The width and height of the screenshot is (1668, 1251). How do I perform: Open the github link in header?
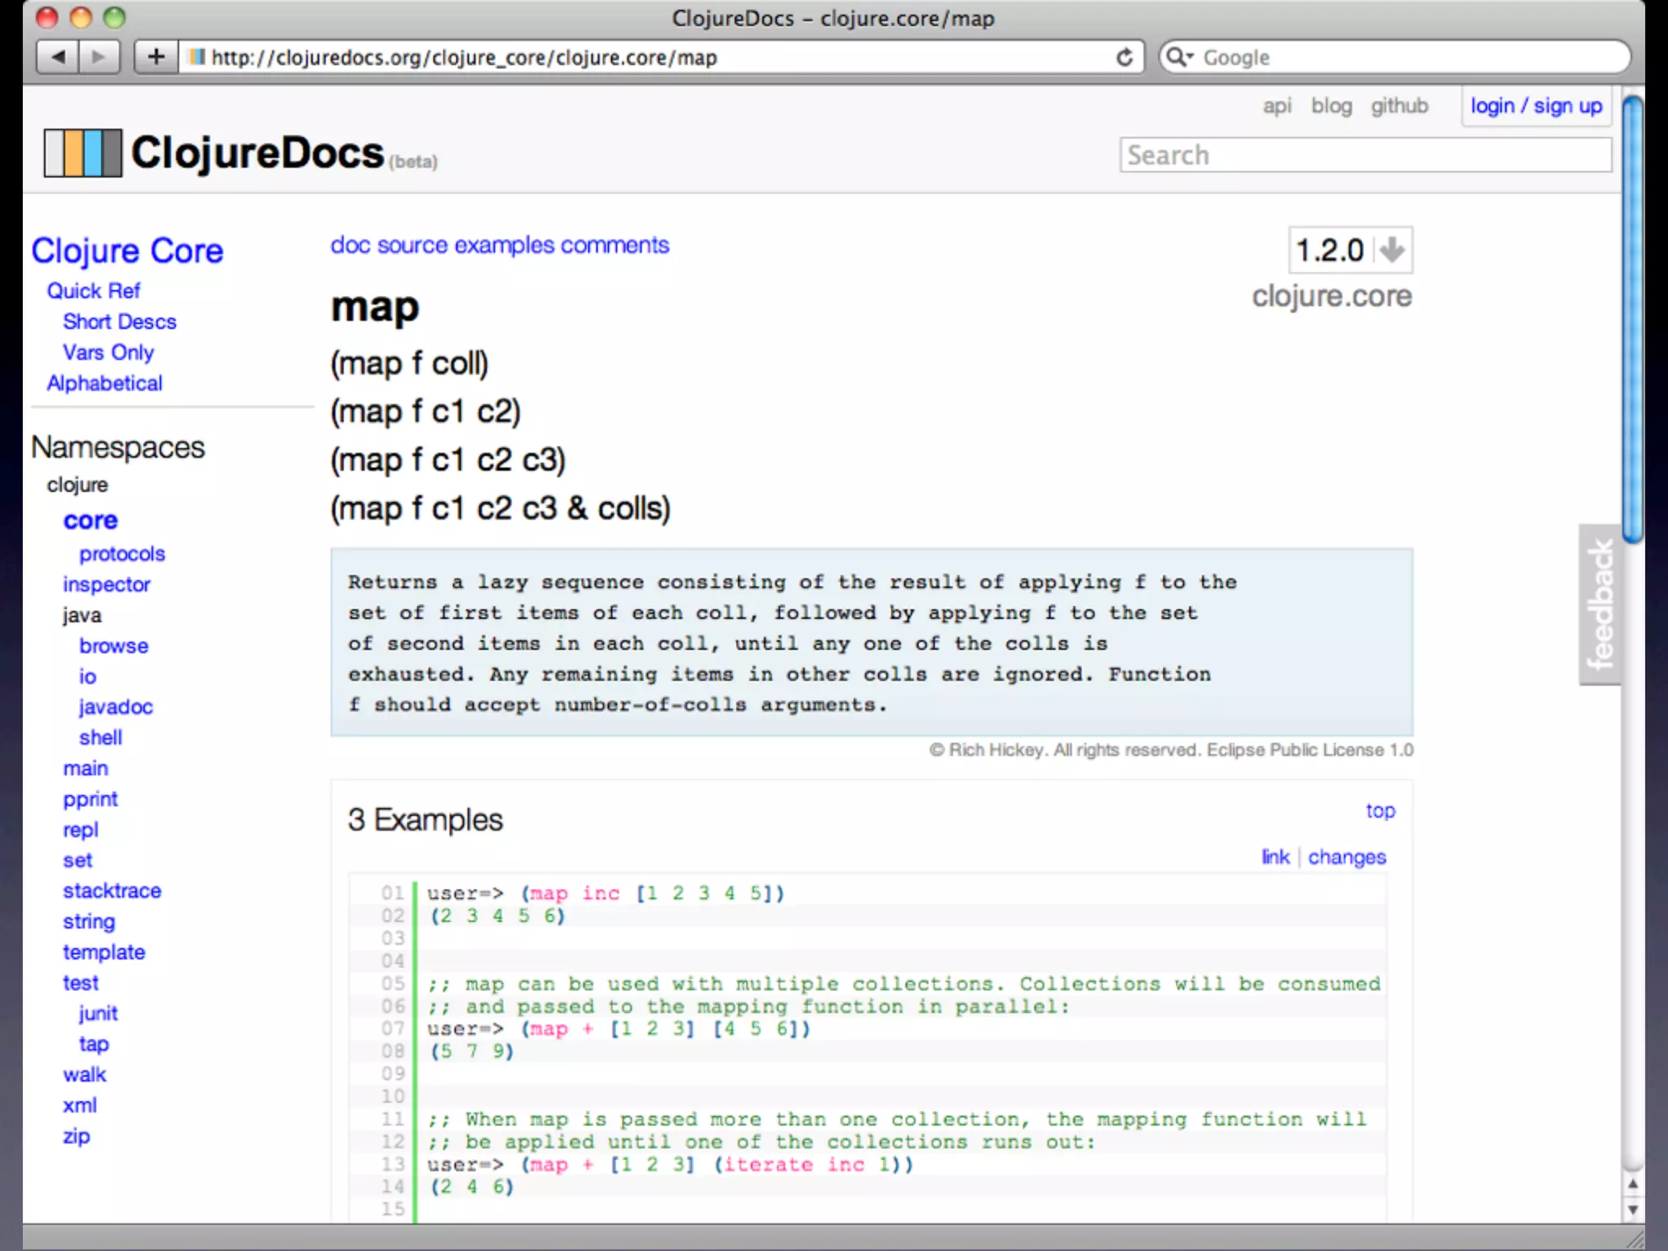pyautogui.click(x=1399, y=106)
